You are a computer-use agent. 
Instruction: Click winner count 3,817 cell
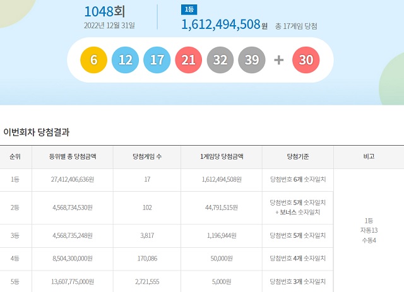pyautogui.click(x=147, y=236)
